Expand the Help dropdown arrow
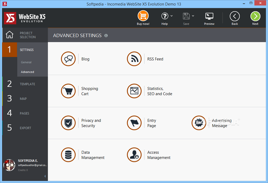This screenshot has width=268, height=183. pyautogui.click(x=172, y=16)
